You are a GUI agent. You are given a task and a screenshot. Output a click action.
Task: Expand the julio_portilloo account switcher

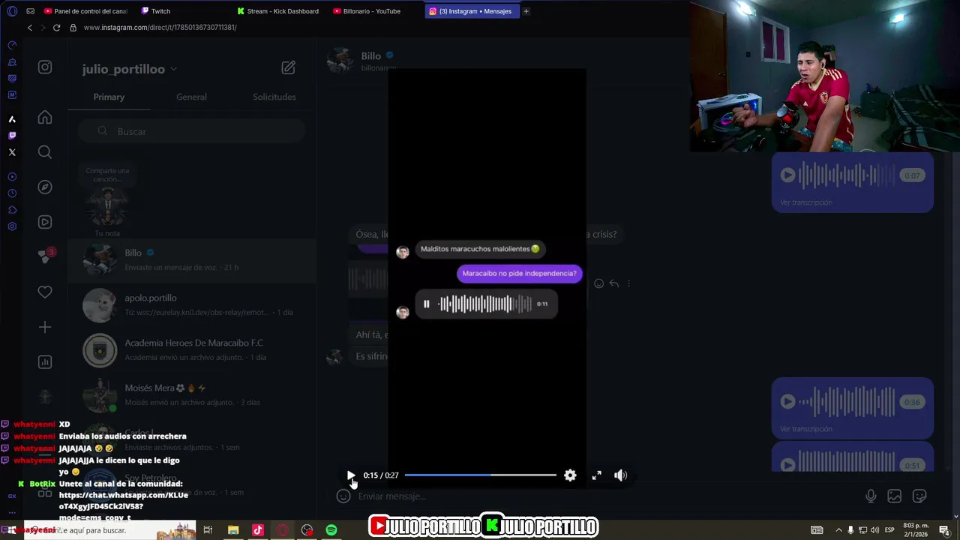[129, 69]
